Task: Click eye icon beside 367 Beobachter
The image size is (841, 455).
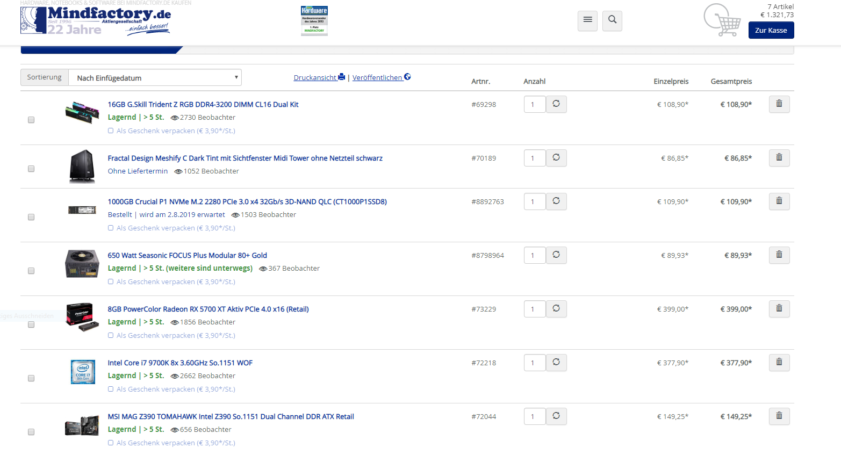Action: 263,269
